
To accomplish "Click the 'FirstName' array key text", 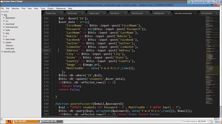I will click(x=74, y=25).
